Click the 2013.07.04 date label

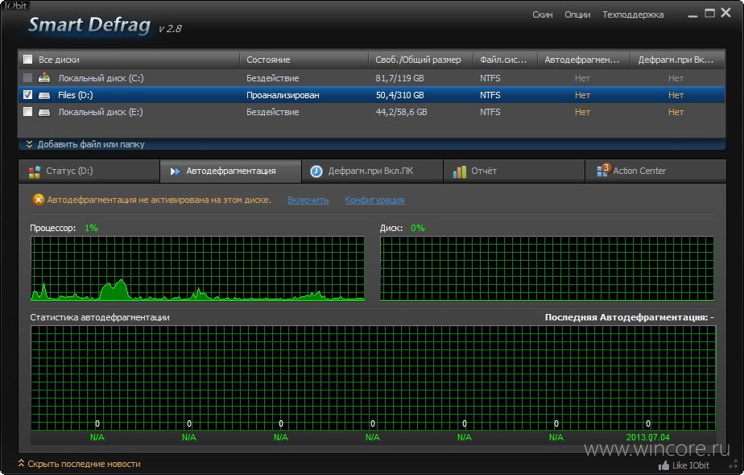pyautogui.click(x=647, y=437)
